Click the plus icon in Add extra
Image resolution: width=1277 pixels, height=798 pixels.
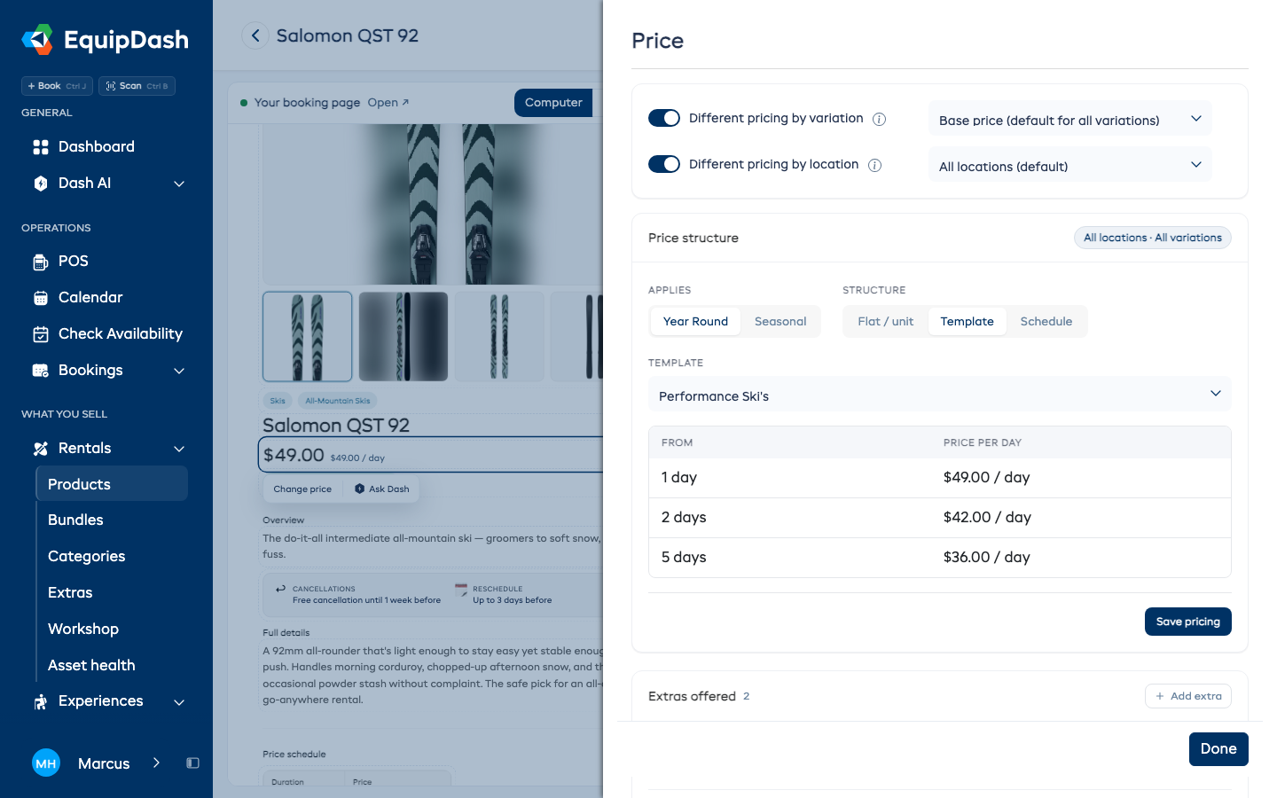1160,696
